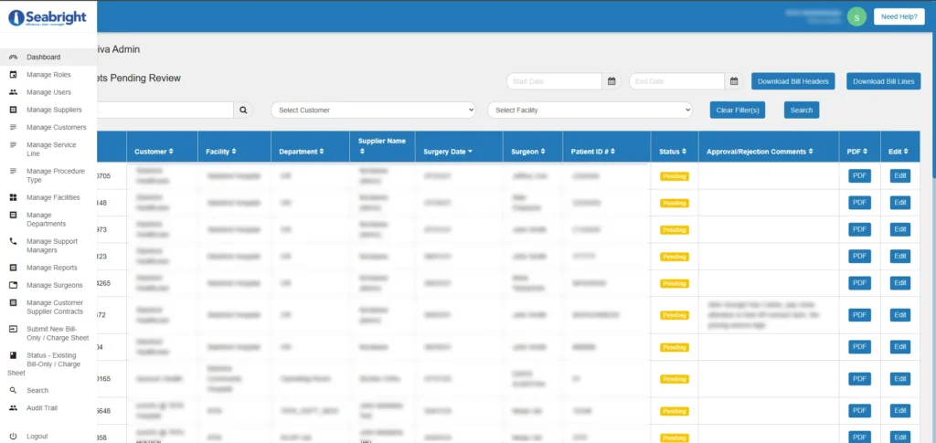Screen dimensions: 936x443
Task: Open the Select Facility dropdown
Action: (x=590, y=111)
